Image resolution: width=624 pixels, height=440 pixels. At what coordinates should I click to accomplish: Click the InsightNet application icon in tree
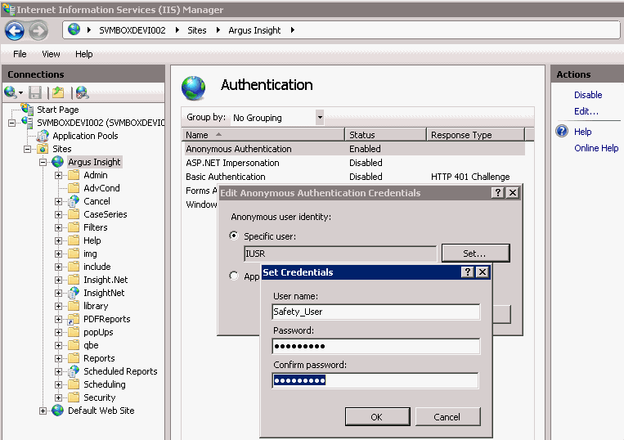(74, 293)
